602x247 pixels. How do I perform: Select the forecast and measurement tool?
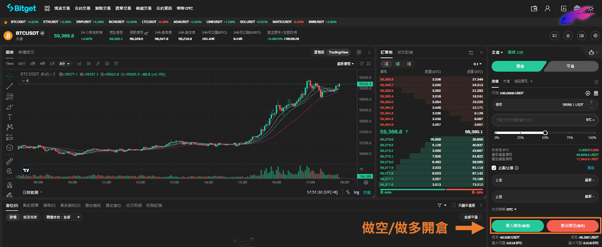coord(10,137)
